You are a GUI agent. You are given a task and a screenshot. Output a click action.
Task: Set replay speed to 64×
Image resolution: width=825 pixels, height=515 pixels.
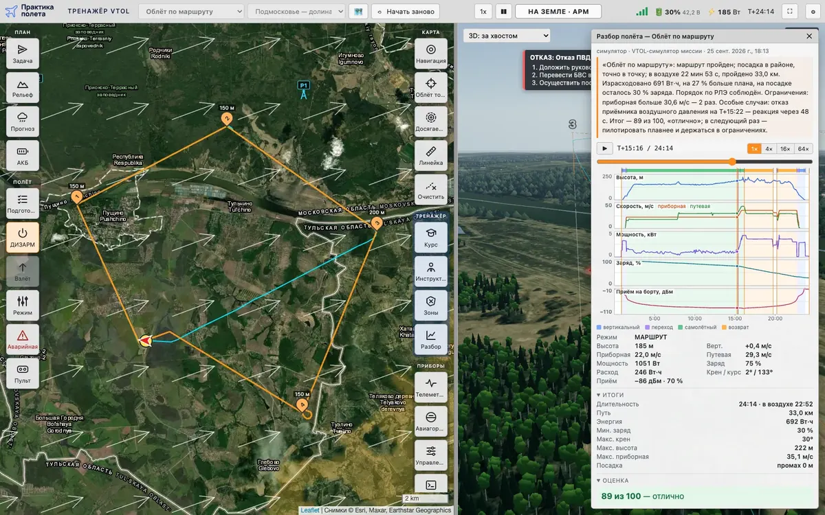click(x=804, y=148)
